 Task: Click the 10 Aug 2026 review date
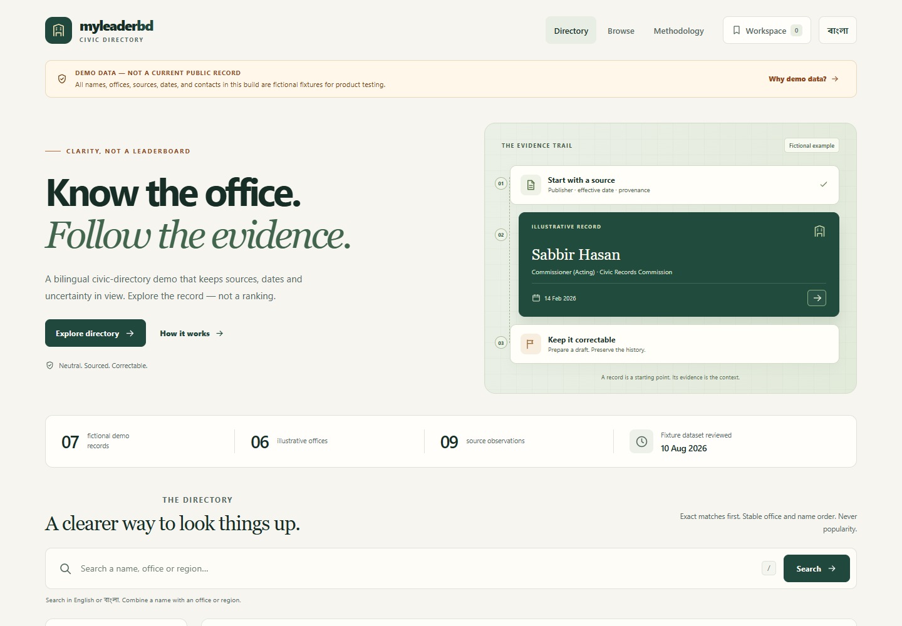click(x=683, y=448)
